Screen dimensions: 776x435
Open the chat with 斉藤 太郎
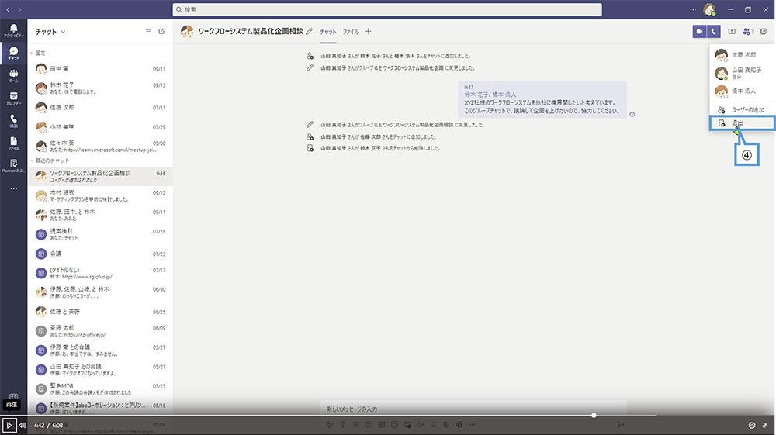[x=100, y=330]
